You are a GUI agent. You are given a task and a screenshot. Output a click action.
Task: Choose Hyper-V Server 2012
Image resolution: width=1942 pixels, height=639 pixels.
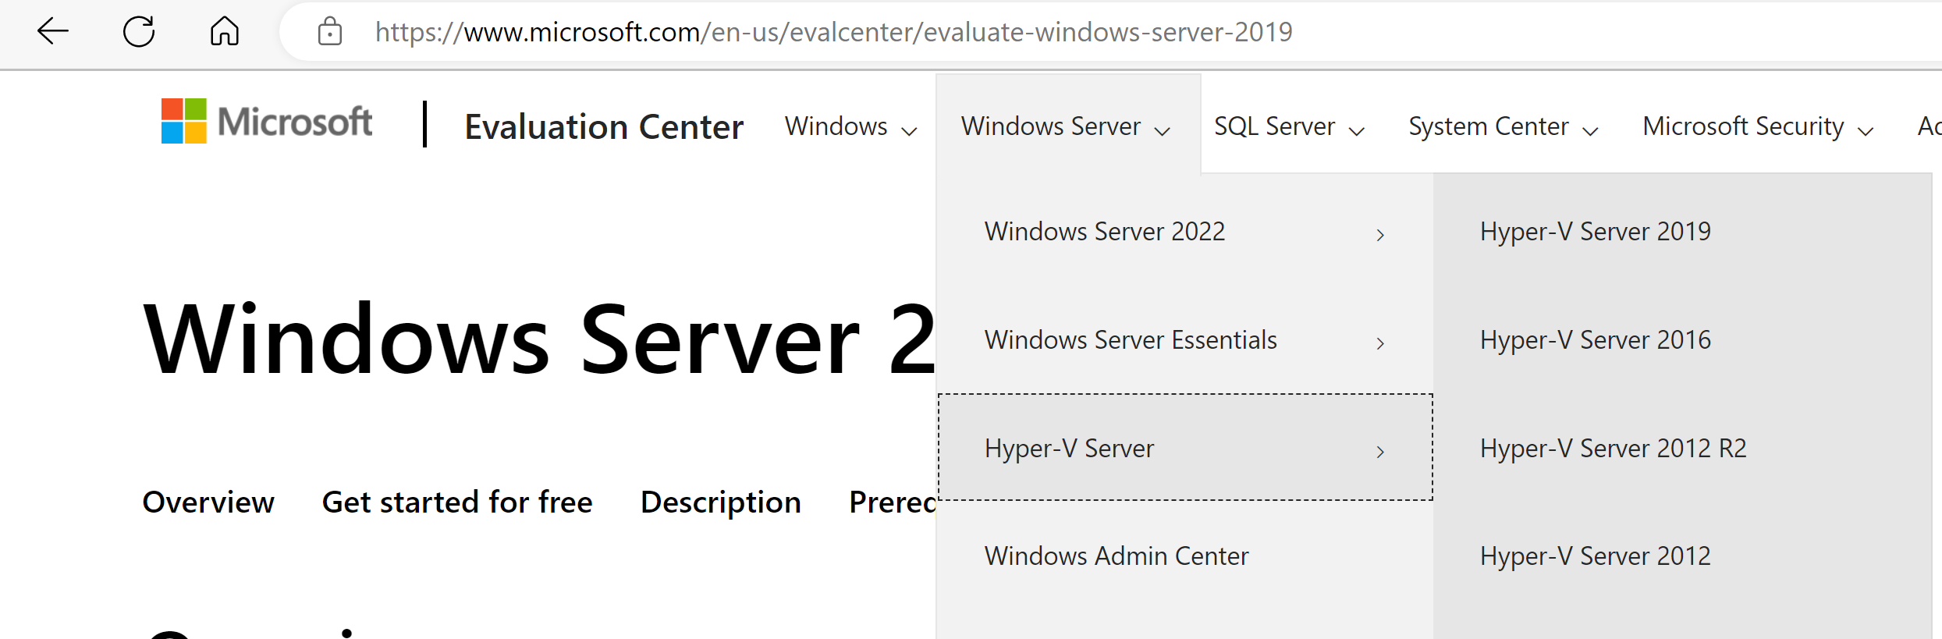click(x=1595, y=556)
